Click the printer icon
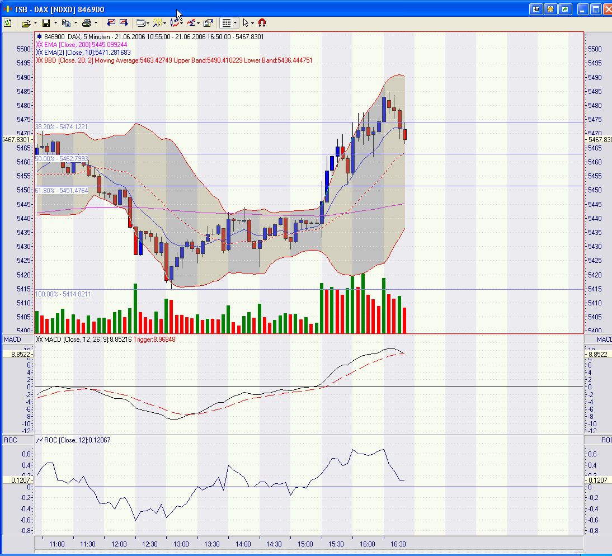The image size is (612, 556). click(x=86, y=23)
